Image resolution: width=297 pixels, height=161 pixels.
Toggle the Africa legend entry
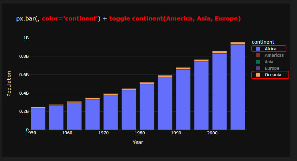pos(269,49)
